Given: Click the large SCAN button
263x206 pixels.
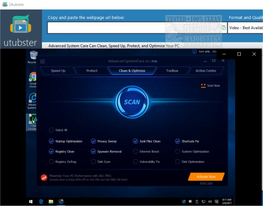Looking at the screenshot, I should (x=132, y=102).
